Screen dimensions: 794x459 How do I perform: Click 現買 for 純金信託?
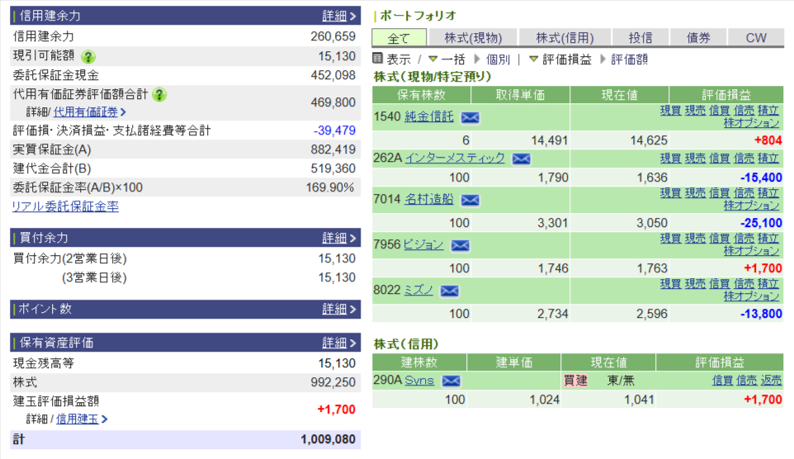coord(670,110)
